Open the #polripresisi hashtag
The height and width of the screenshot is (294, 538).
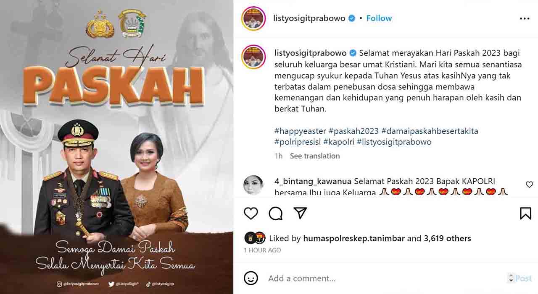[x=298, y=142]
